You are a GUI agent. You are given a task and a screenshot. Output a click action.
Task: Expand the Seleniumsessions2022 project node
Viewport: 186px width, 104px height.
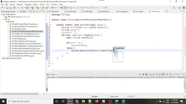coord(2,58)
